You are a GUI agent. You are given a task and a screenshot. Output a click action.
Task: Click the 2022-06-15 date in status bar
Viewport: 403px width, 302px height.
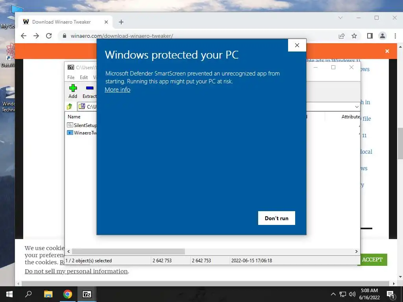coord(251,261)
